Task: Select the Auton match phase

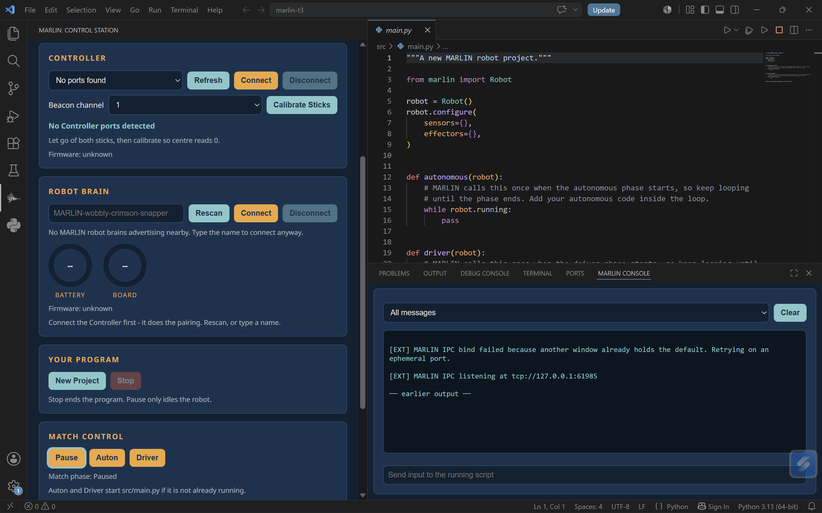Action: click(x=107, y=458)
